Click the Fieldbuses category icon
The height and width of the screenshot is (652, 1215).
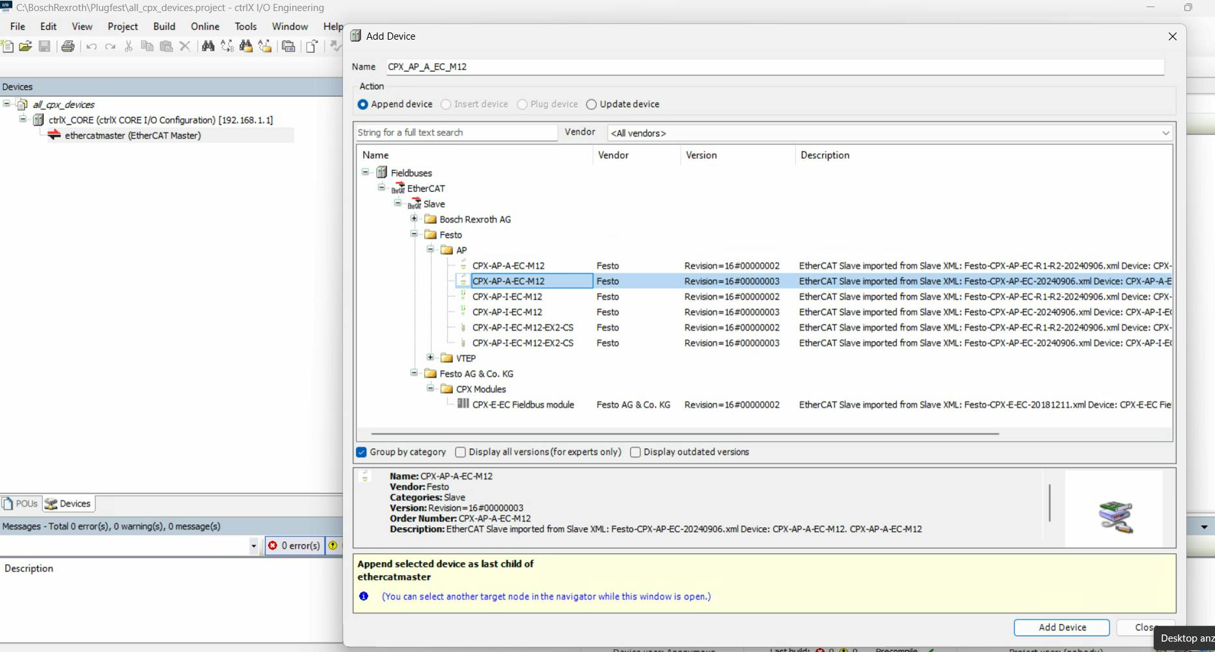click(x=382, y=172)
